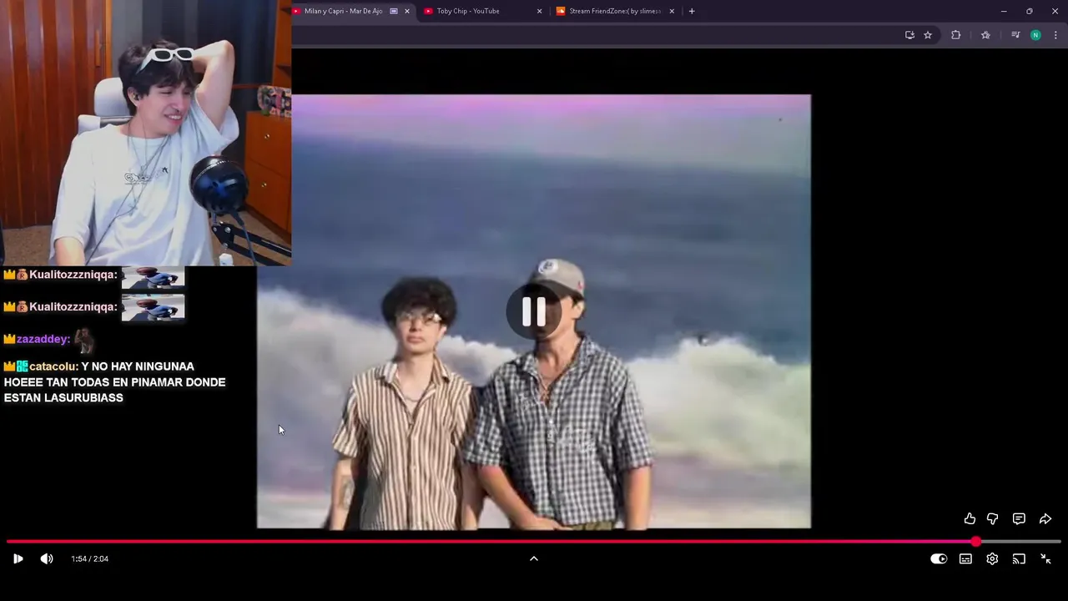Open a new browser tab

[x=692, y=11]
